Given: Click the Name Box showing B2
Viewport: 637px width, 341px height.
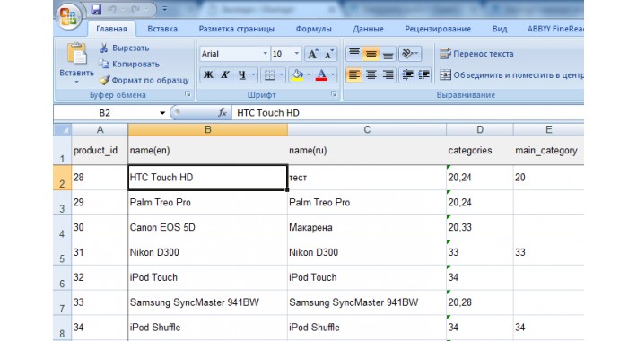Looking at the screenshot, I should pyautogui.click(x=105, y=113).
